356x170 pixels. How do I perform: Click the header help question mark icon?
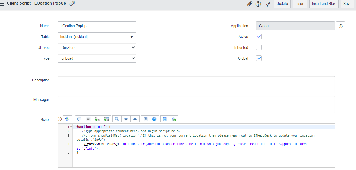[x=258, y=4]
